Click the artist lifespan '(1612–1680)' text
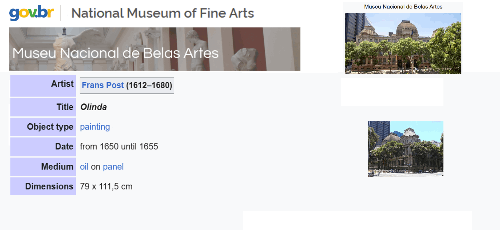Screen dimensions: 500x230 (149, 85)
